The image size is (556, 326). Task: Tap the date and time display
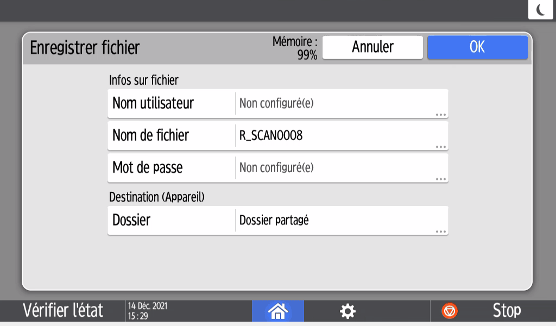click(x=148, y=311)
